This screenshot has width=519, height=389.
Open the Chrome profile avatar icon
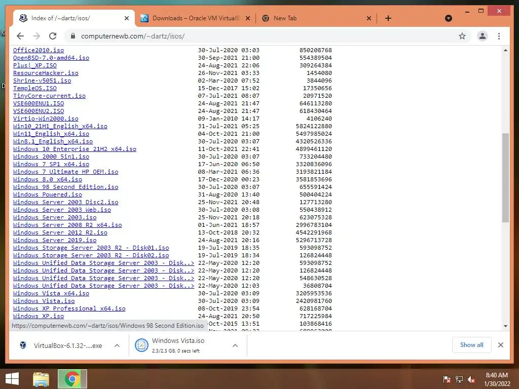pos(483,36)
